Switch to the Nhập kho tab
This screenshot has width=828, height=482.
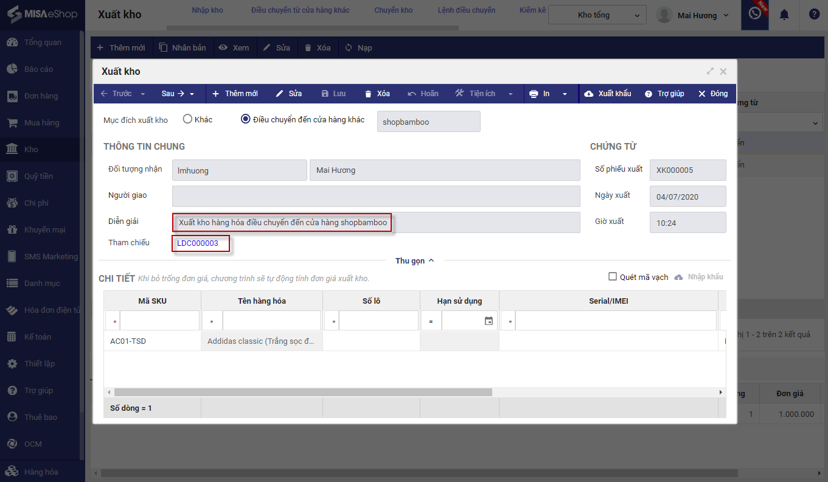click(207, 10)
